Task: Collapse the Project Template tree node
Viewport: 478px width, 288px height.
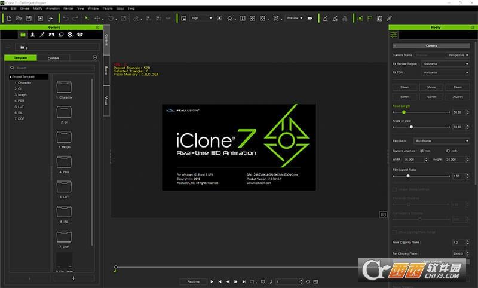Action: (10, 77)
